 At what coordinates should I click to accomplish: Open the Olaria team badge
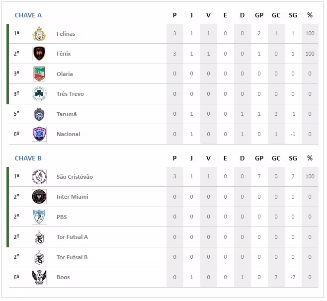pyautogui.click(x=39, y=74)
